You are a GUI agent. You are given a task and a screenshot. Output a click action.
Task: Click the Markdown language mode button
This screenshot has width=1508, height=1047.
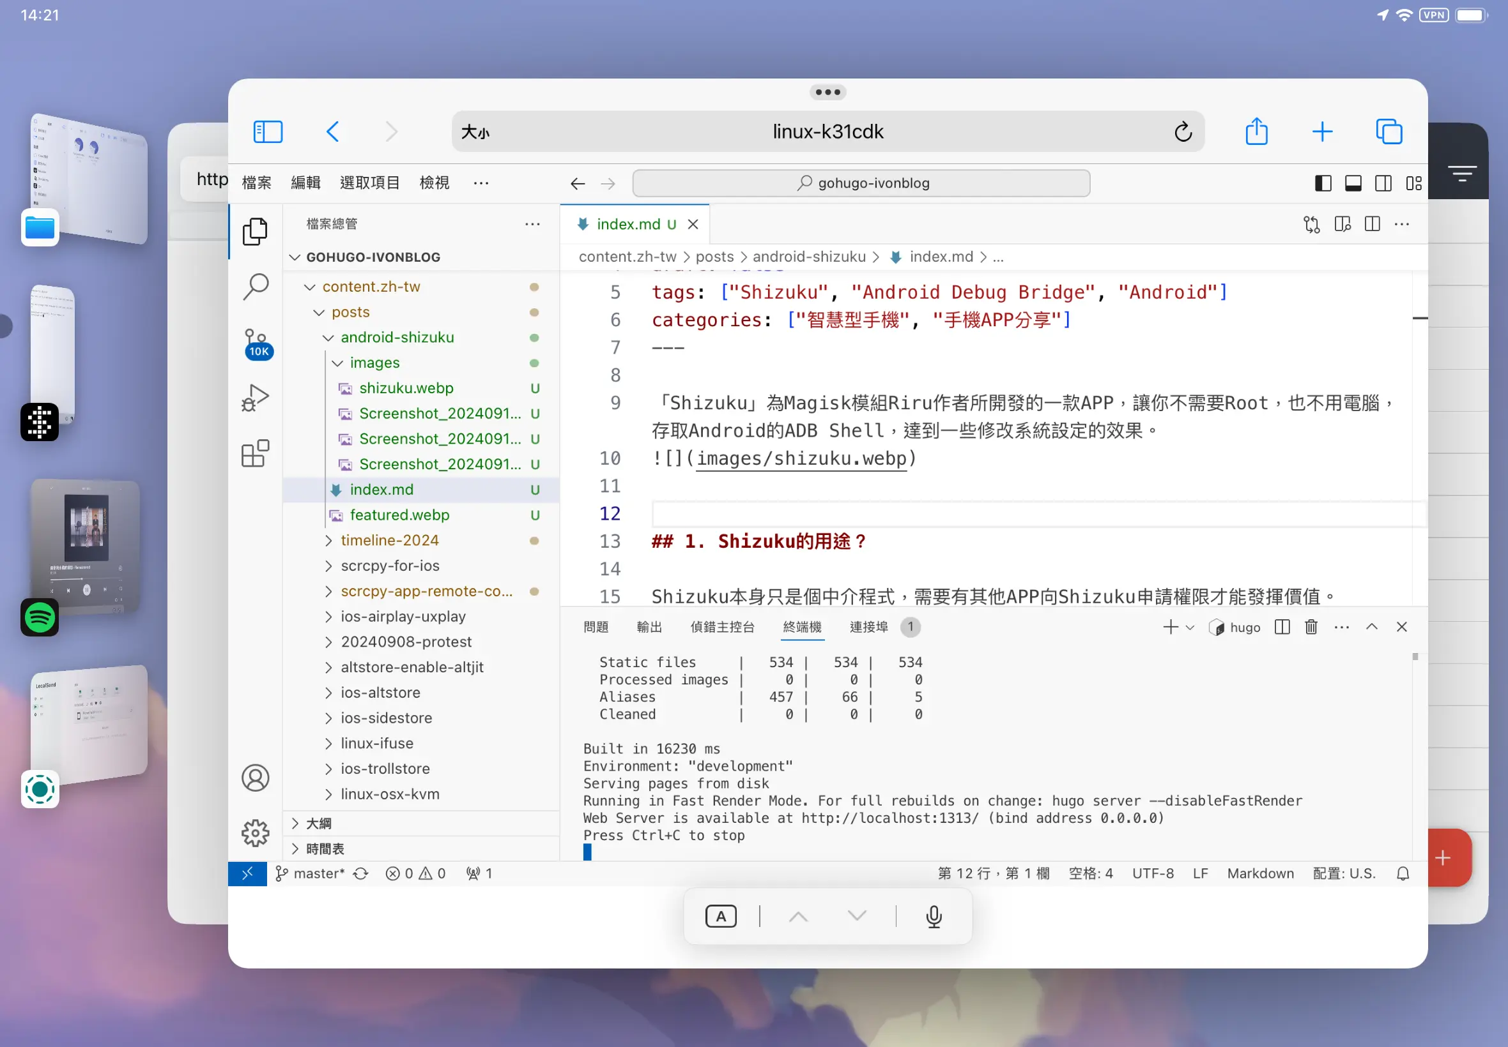click(x=1260, y=873)
